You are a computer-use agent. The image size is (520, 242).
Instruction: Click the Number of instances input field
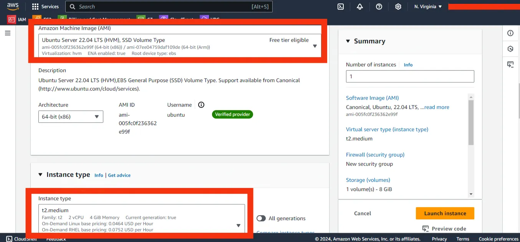tap(409, 76)
